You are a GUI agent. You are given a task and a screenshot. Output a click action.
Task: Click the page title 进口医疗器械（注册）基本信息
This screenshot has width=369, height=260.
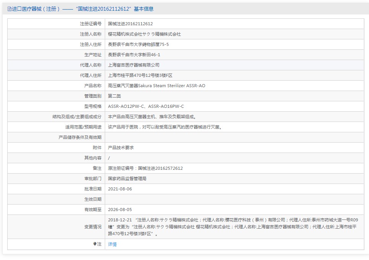click(83, 9)
